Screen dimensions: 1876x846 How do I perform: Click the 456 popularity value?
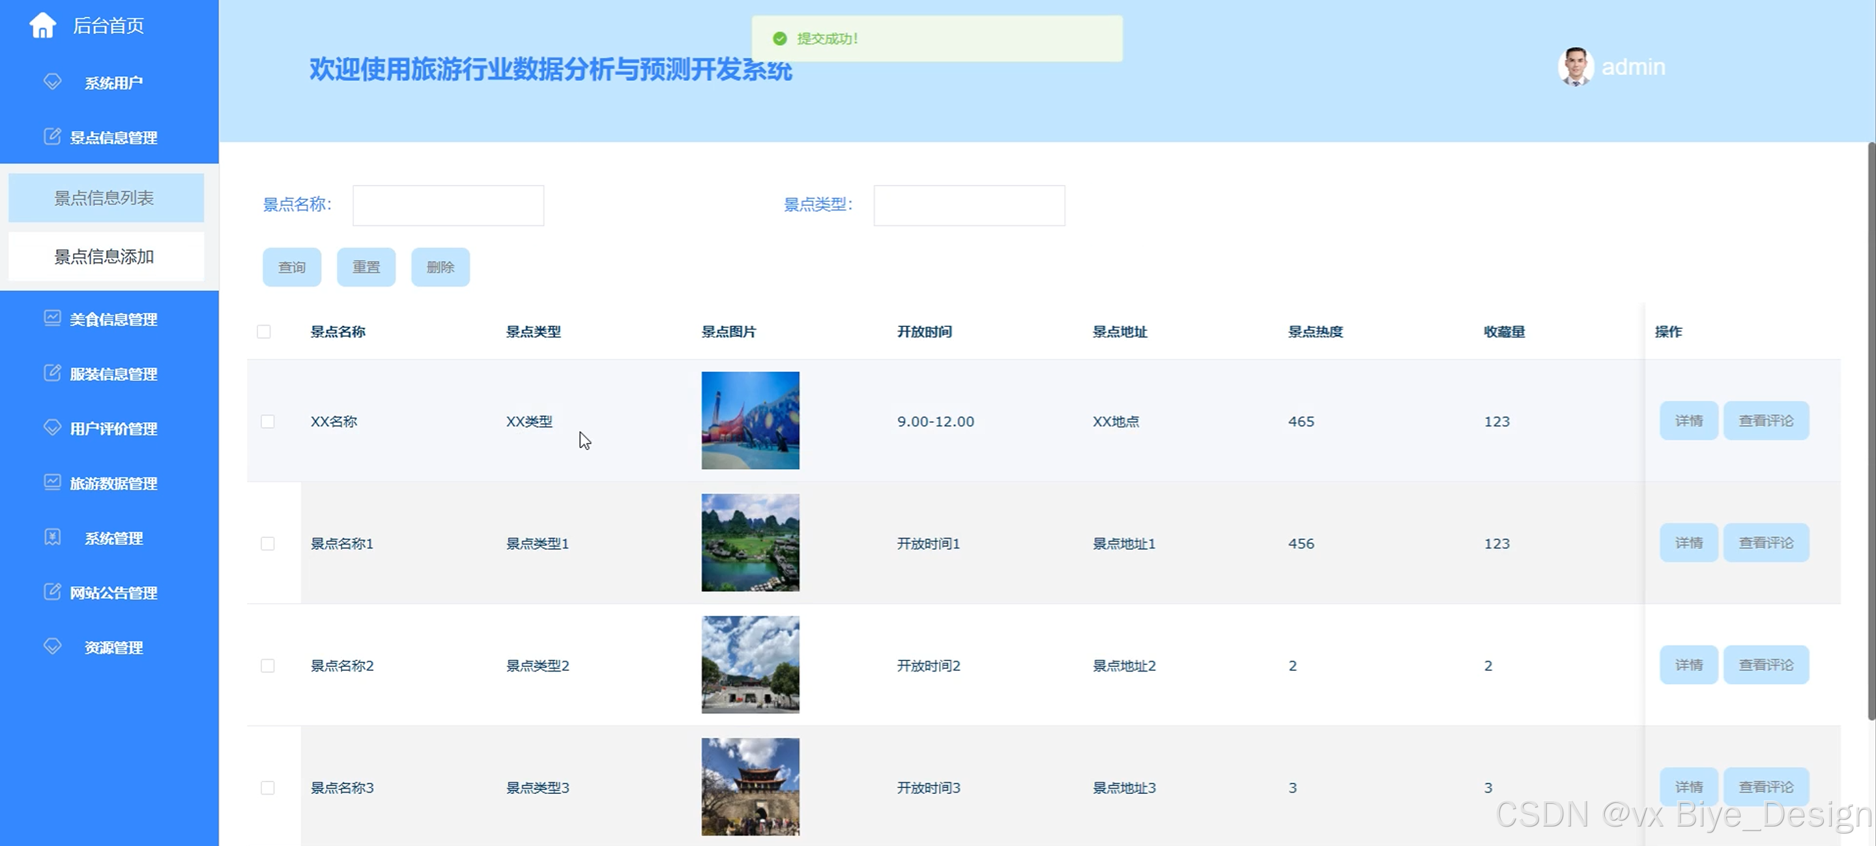tap(1301, 544)
